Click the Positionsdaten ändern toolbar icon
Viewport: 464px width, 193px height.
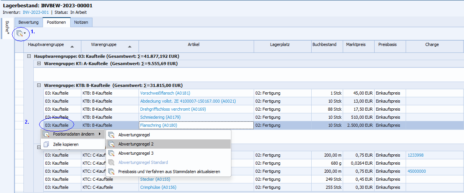click(20, 34)
